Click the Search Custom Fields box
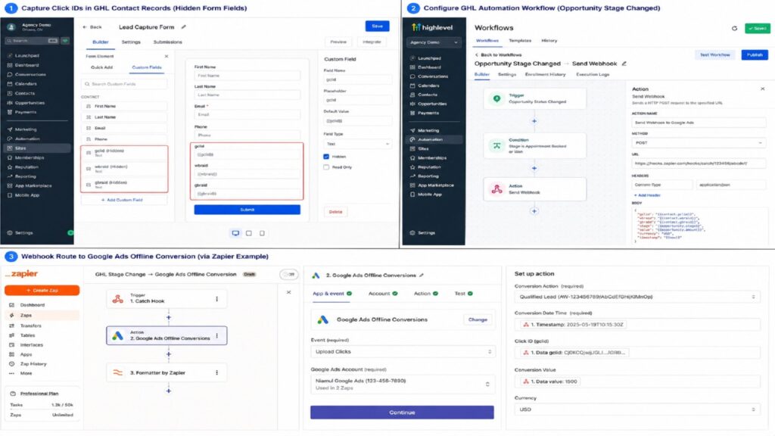775x436 pixels. [x=123, y=84]
